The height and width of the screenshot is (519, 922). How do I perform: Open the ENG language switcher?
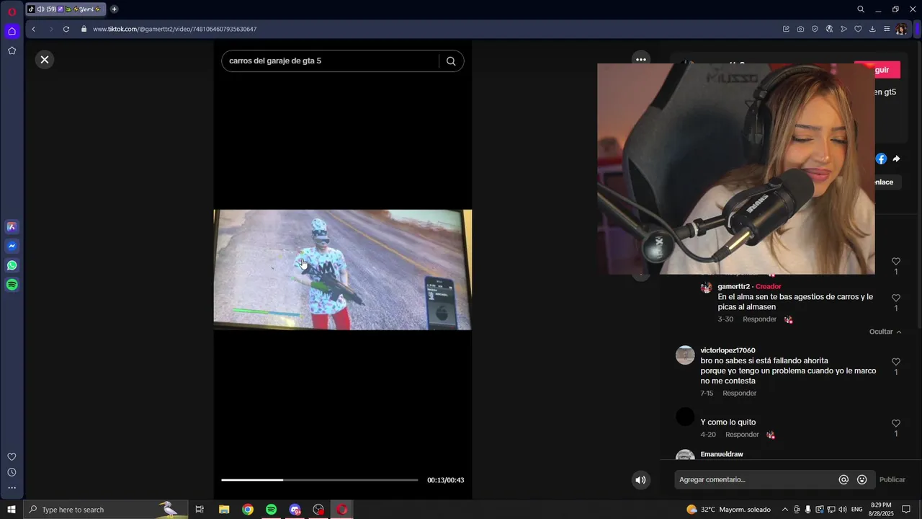coord(857,510)
